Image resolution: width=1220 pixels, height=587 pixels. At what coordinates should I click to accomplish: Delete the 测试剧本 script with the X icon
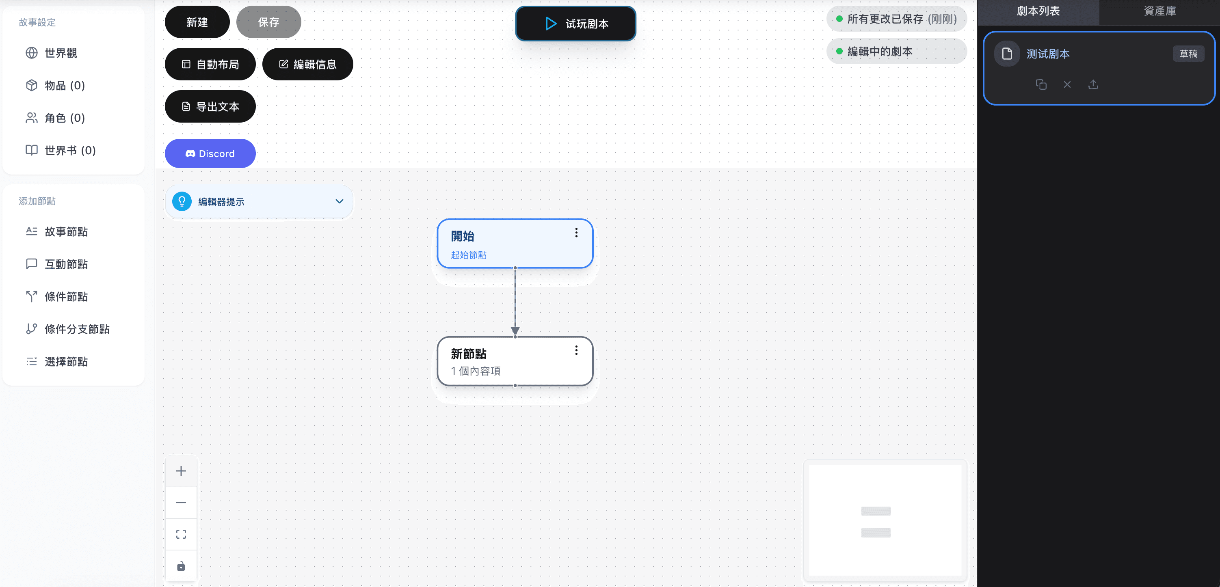pyautogui.click(x=1067, y=84)
